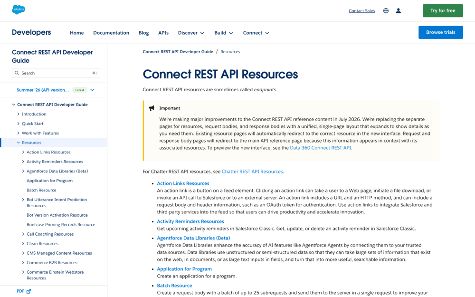Screen dimensions: 475x297
Task: Open Action Links Resources in main content
Action: [183, 183]
